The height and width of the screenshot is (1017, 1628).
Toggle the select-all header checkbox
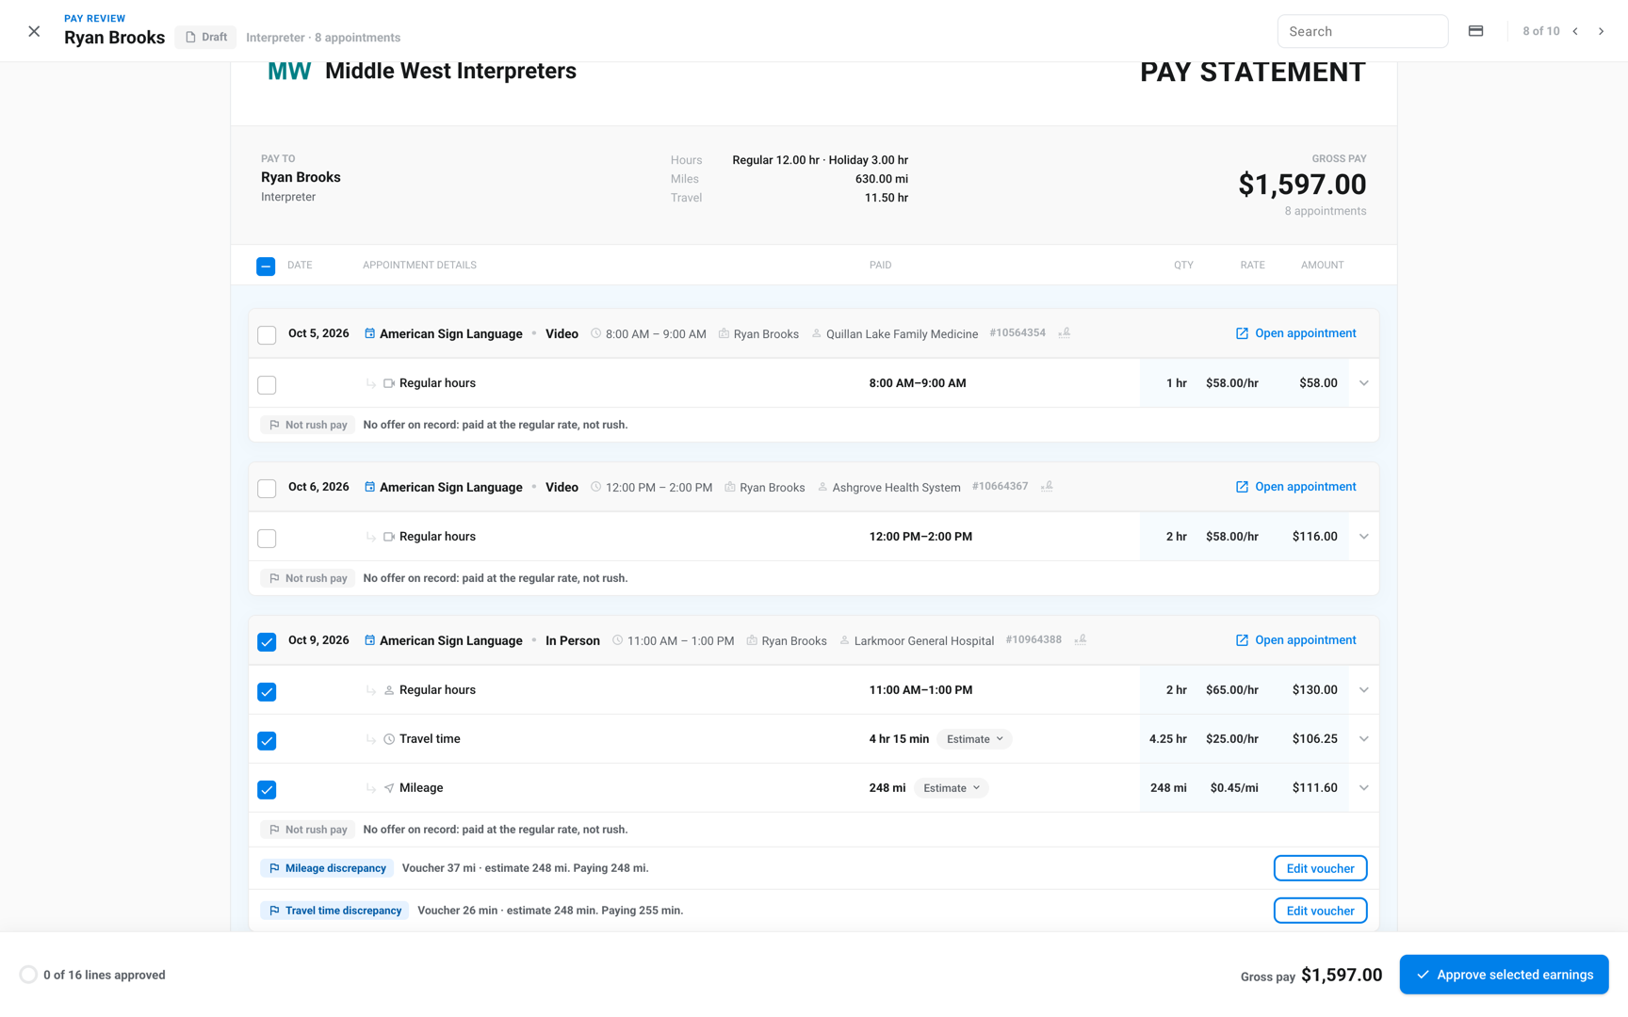[x=266, y=266]
